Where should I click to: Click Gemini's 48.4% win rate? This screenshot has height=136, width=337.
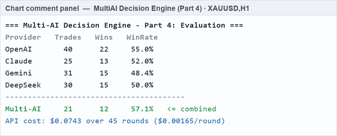click(142, 73)
